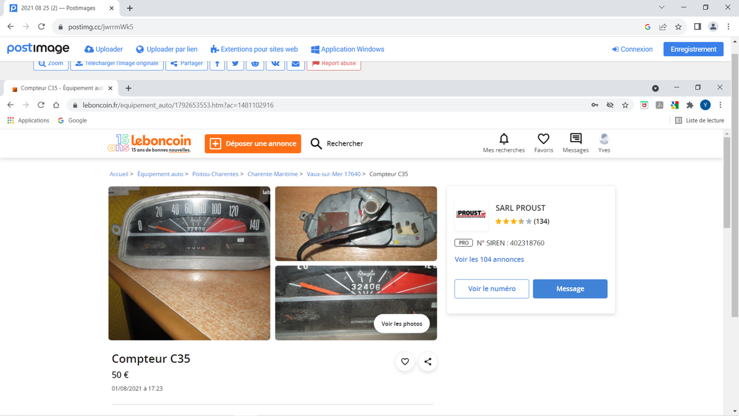Share image on VK
The height and width of the screenshot is (416, 739).
[275, 64]
